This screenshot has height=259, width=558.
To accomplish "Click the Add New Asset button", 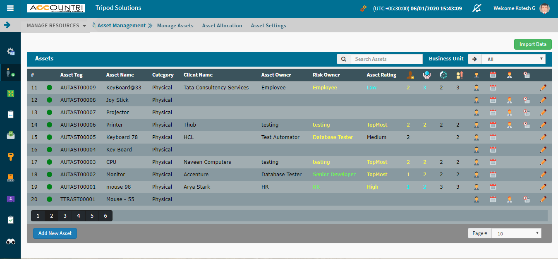I will tap(55, 233).
